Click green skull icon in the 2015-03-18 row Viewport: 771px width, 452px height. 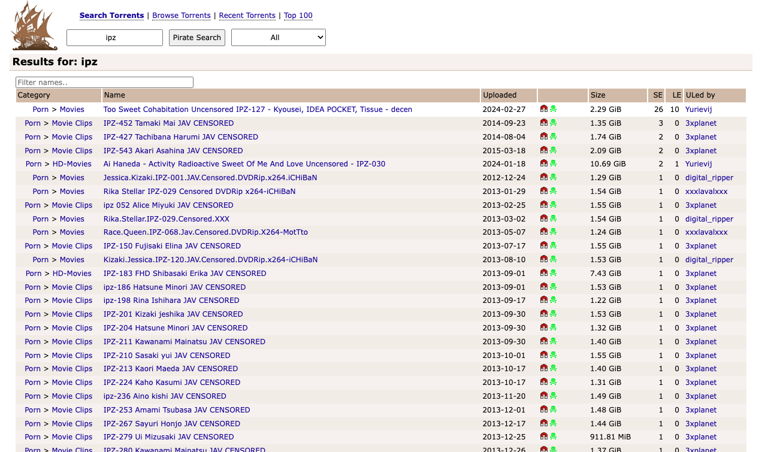pyautogui.click(x=553, y=150)
